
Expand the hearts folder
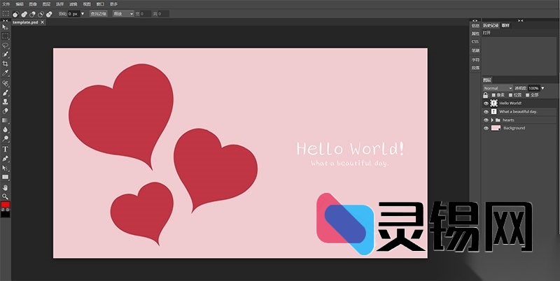tap(492, 120)
